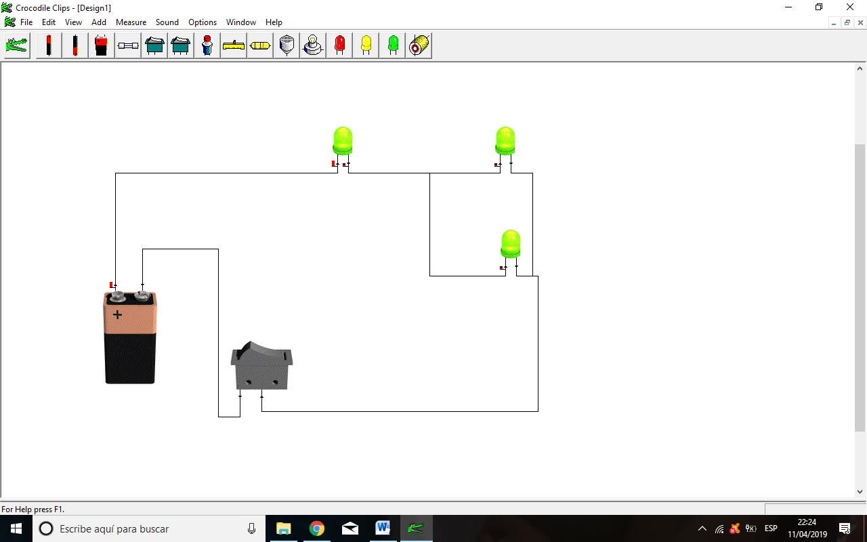This screenshot has height=542, width=867.
Task: Add a motor component to the design
Action: pyautogui.click(x=419, y=45)
